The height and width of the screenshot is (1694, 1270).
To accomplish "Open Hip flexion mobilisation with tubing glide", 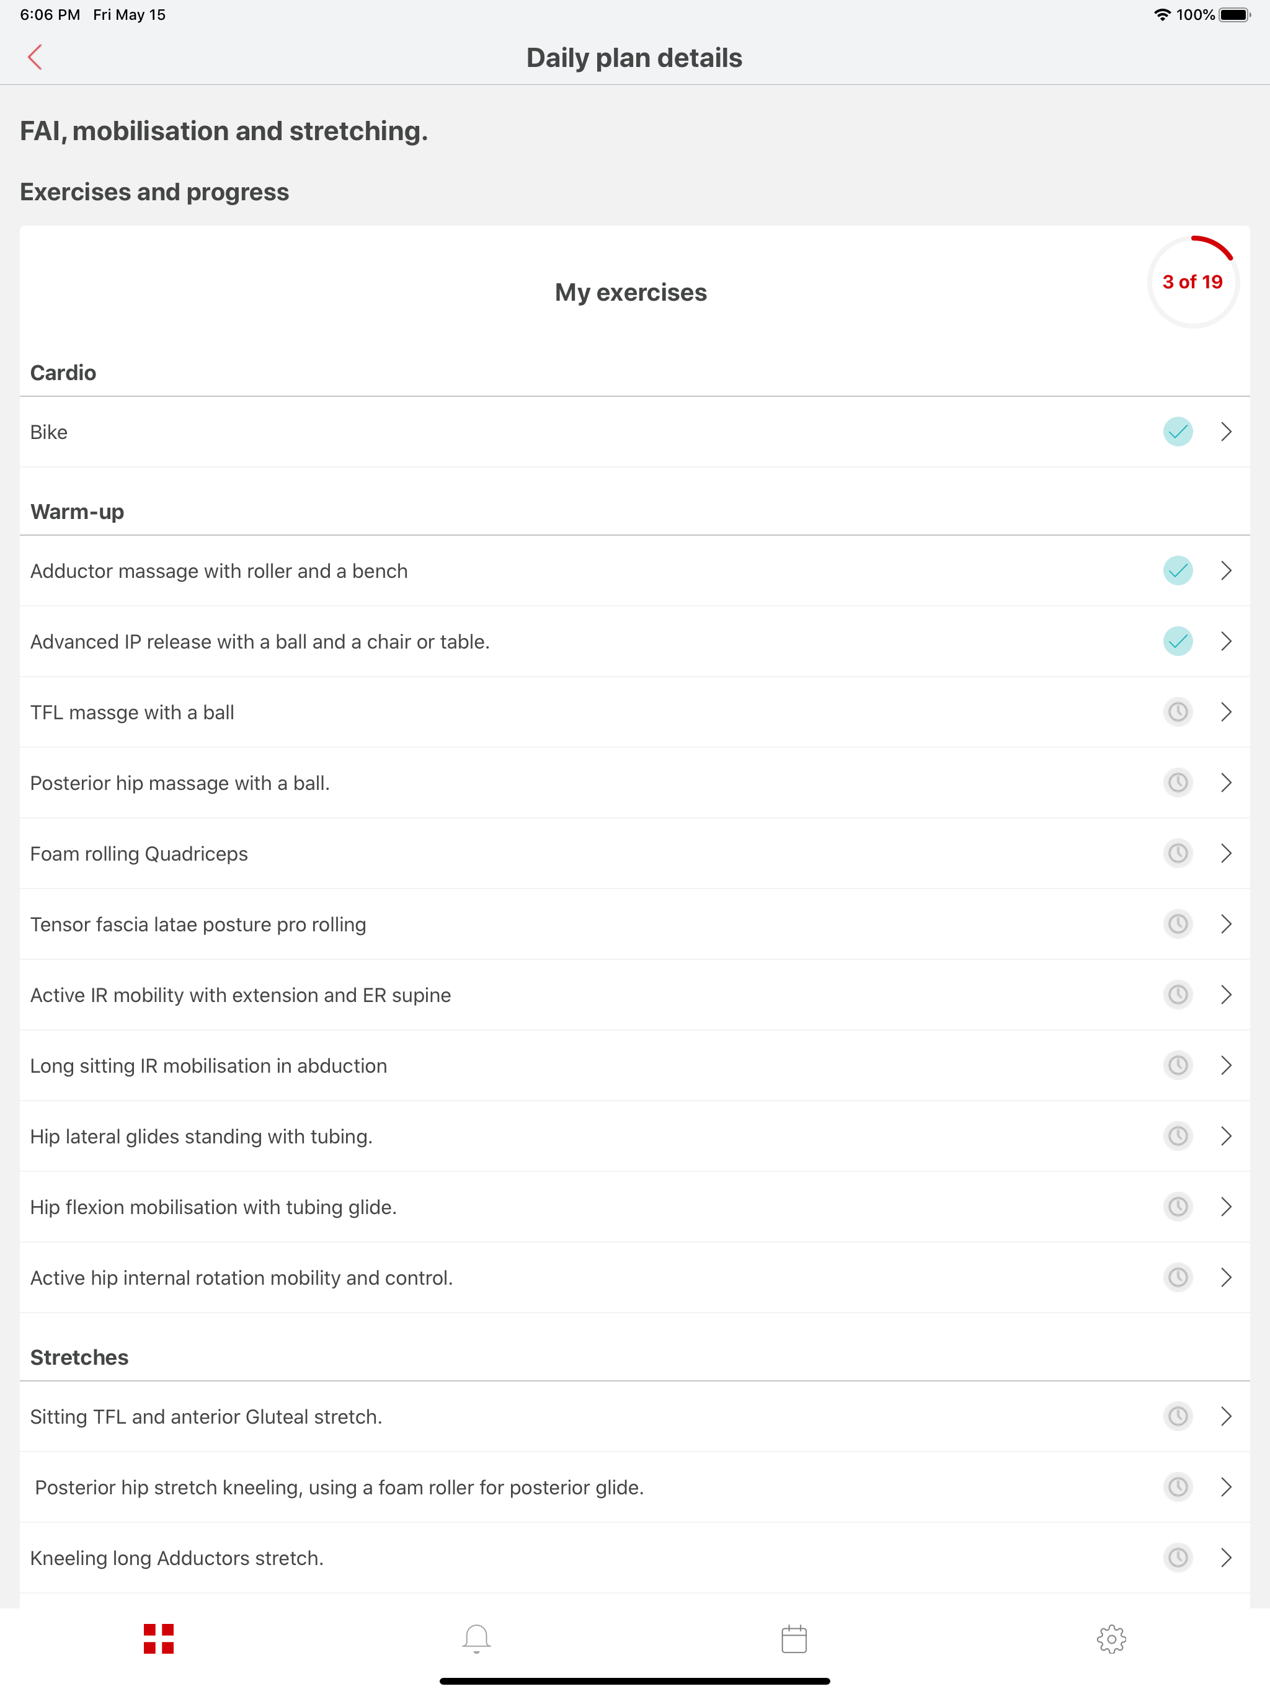I will [x=634, y=1207].
